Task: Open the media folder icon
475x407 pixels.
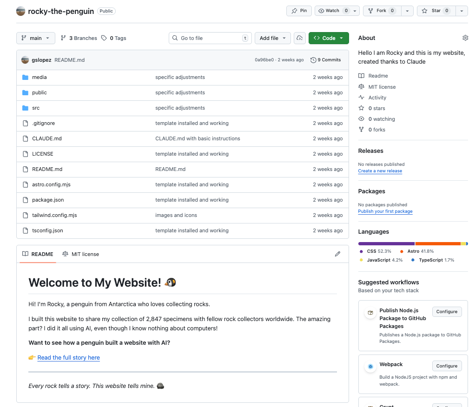Action: 26,77
